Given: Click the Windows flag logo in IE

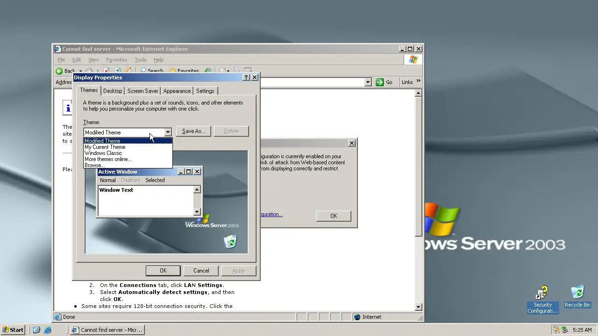Looking at the screenshot, I should [413, 60].
